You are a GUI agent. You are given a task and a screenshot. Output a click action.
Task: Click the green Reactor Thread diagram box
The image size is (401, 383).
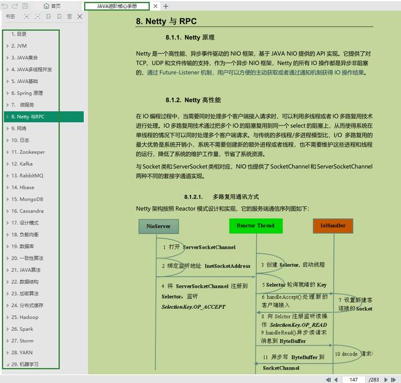[x=256, y=226]
